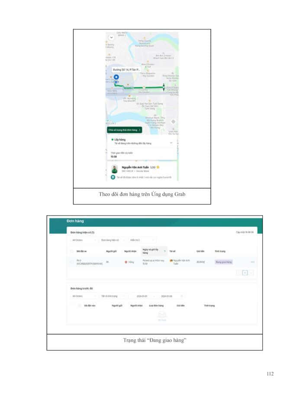Open the three-dot actions menu for order

click(252, 262)
